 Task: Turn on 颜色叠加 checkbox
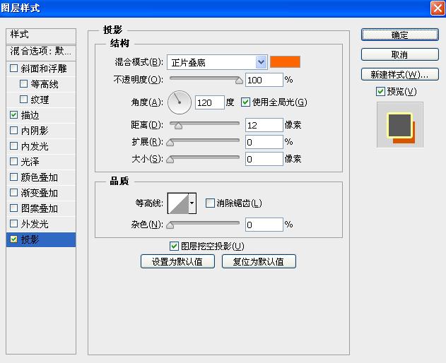(x=13, y=177)
